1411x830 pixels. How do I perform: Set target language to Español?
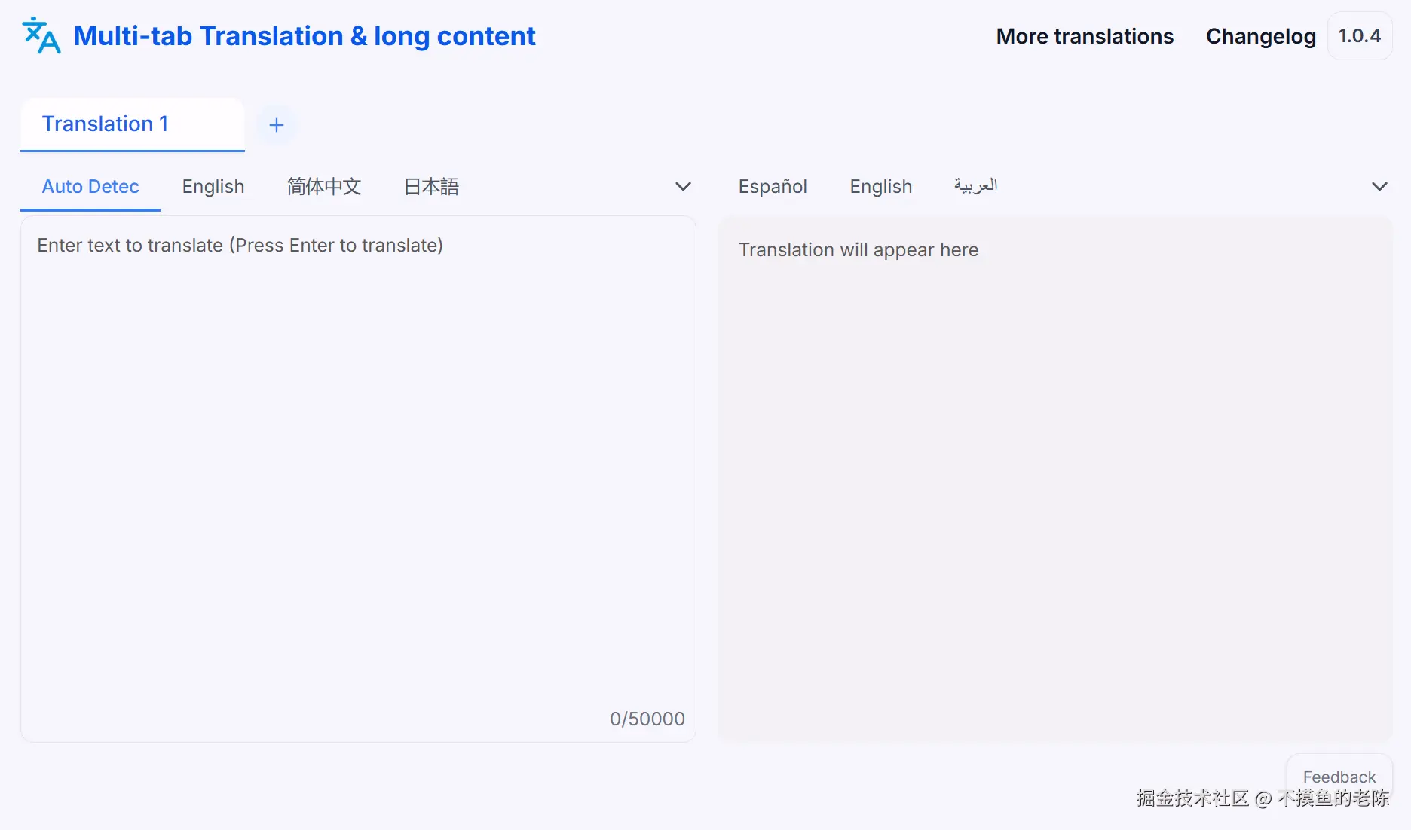tap(773, 186)
